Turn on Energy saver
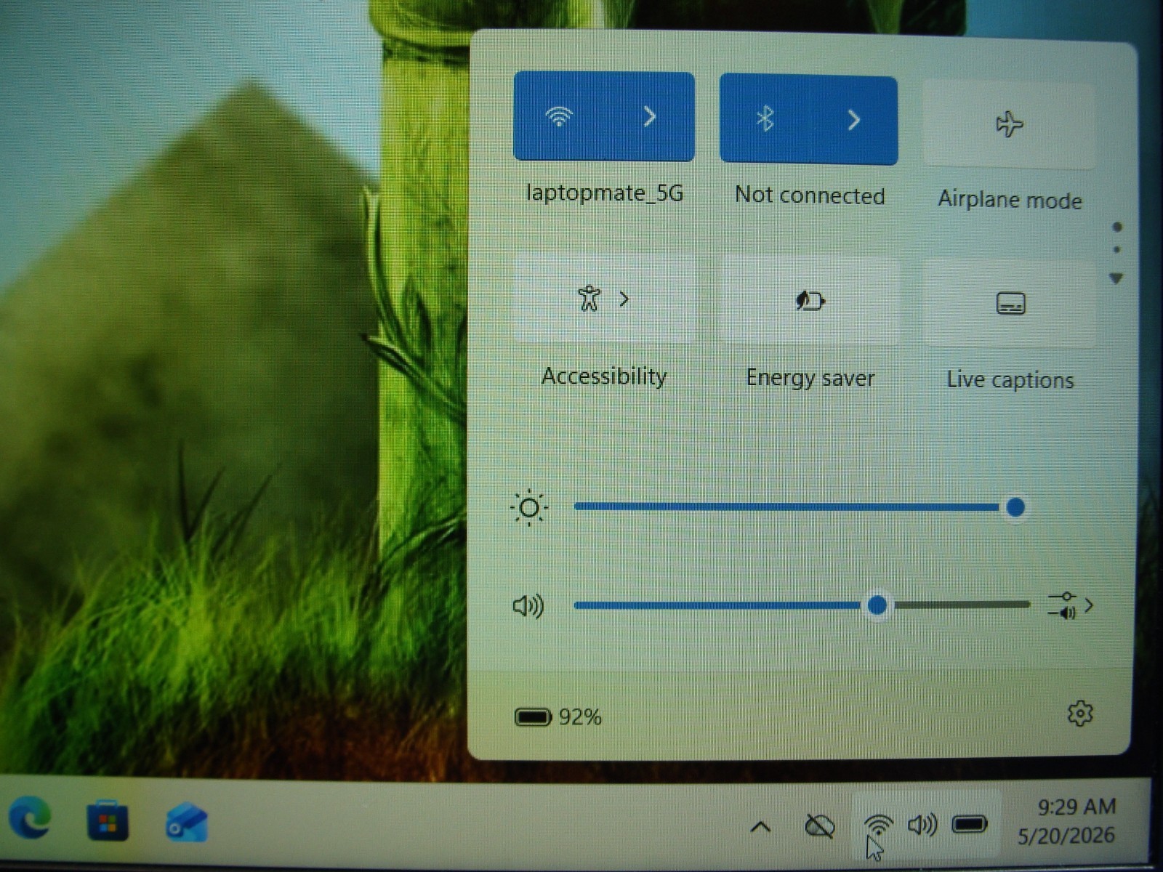Viewport: 1163px width, 872px height. pos(809,301)
